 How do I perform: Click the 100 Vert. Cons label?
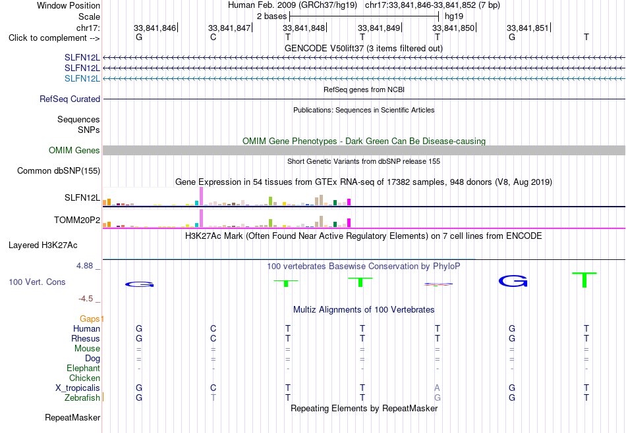37,282
